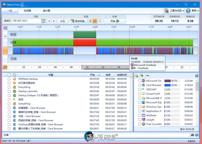The width and height of the screenshot is (202, 144).
Task: Open the 工具与设定 dropdown menu
Action: [174, 10]
